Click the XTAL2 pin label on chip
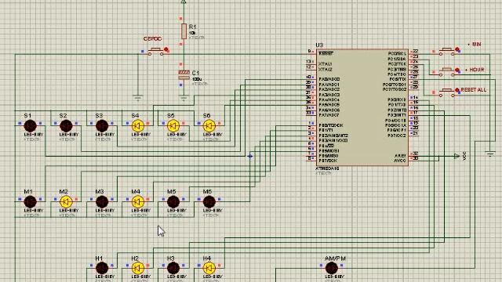This screenshot has width=502, height=282. click(326, 69)
